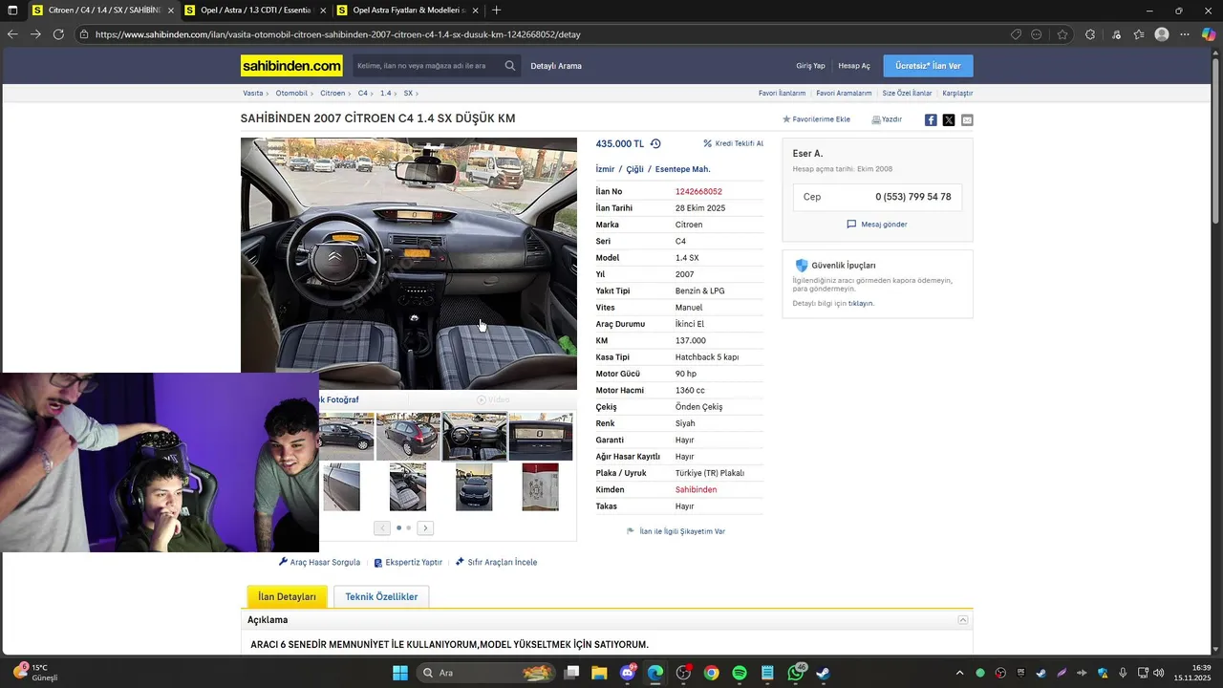
Task: Share listing on X
Action: (x=949, y=119)
